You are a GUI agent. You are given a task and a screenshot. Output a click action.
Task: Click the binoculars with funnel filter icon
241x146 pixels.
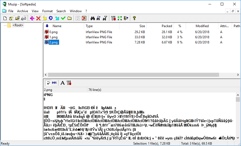click(105, 18)
